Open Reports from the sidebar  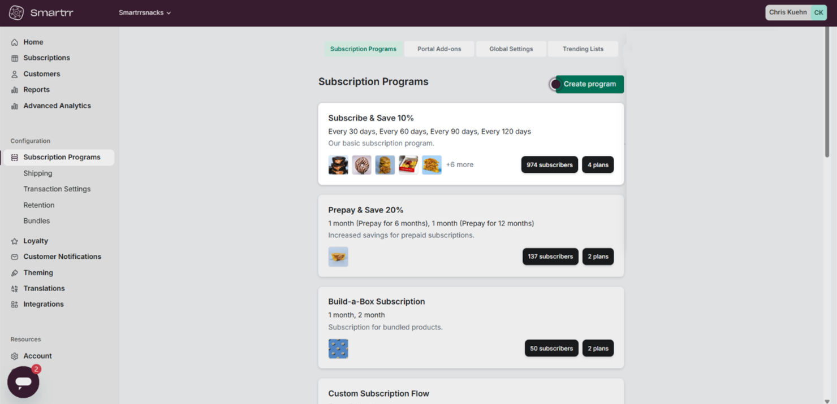(16, 89)
